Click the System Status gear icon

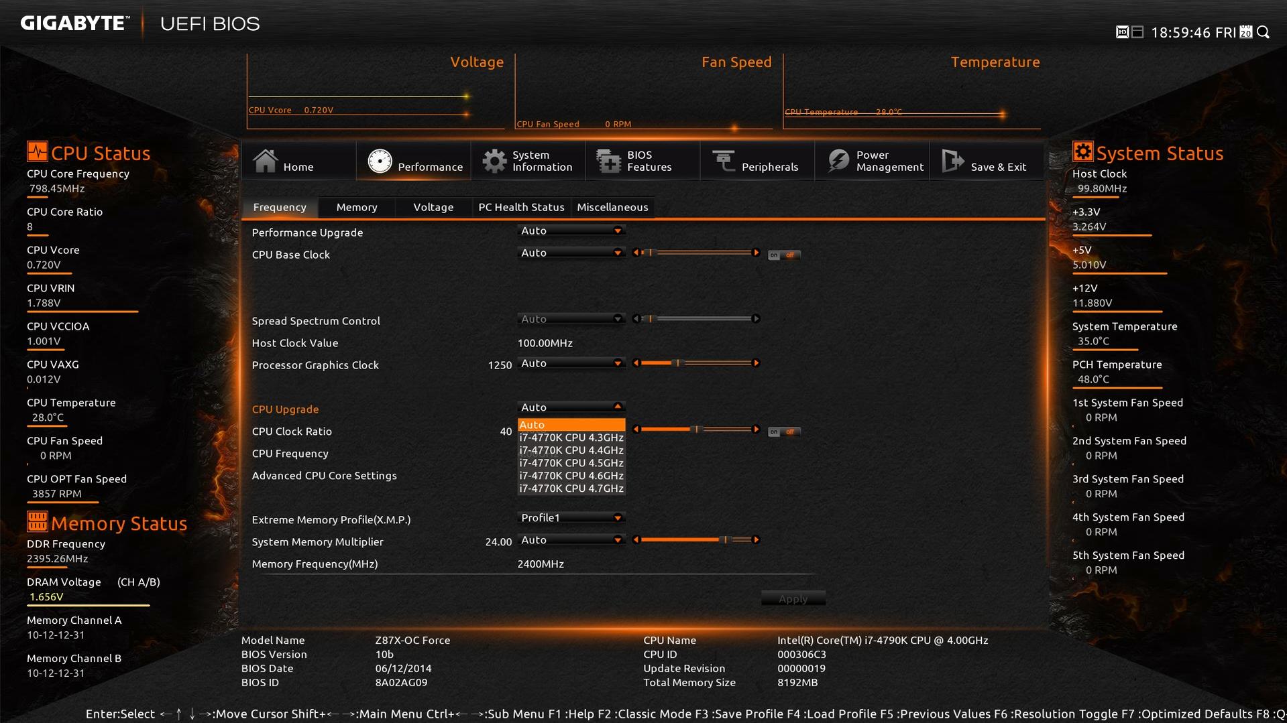(1082, 151)
